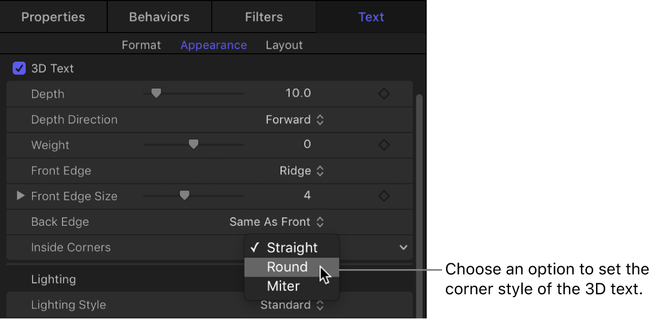Viewport: 655px width, 320px height.
Task: Open the Filters tab
Action: point(264,17)
